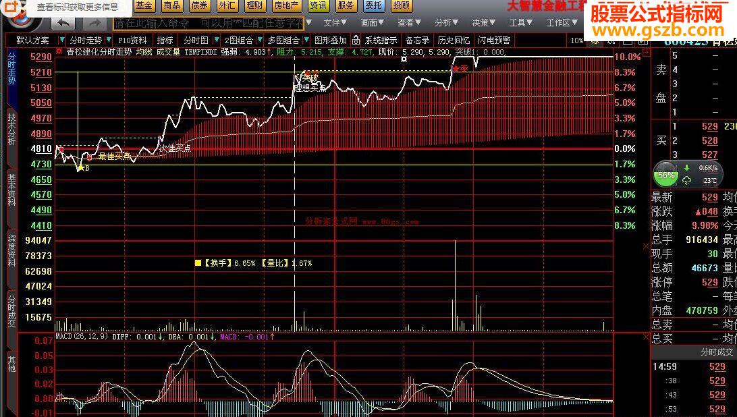
Task: Select the 默认方案 toolbar item
Action: click(32, 40)
